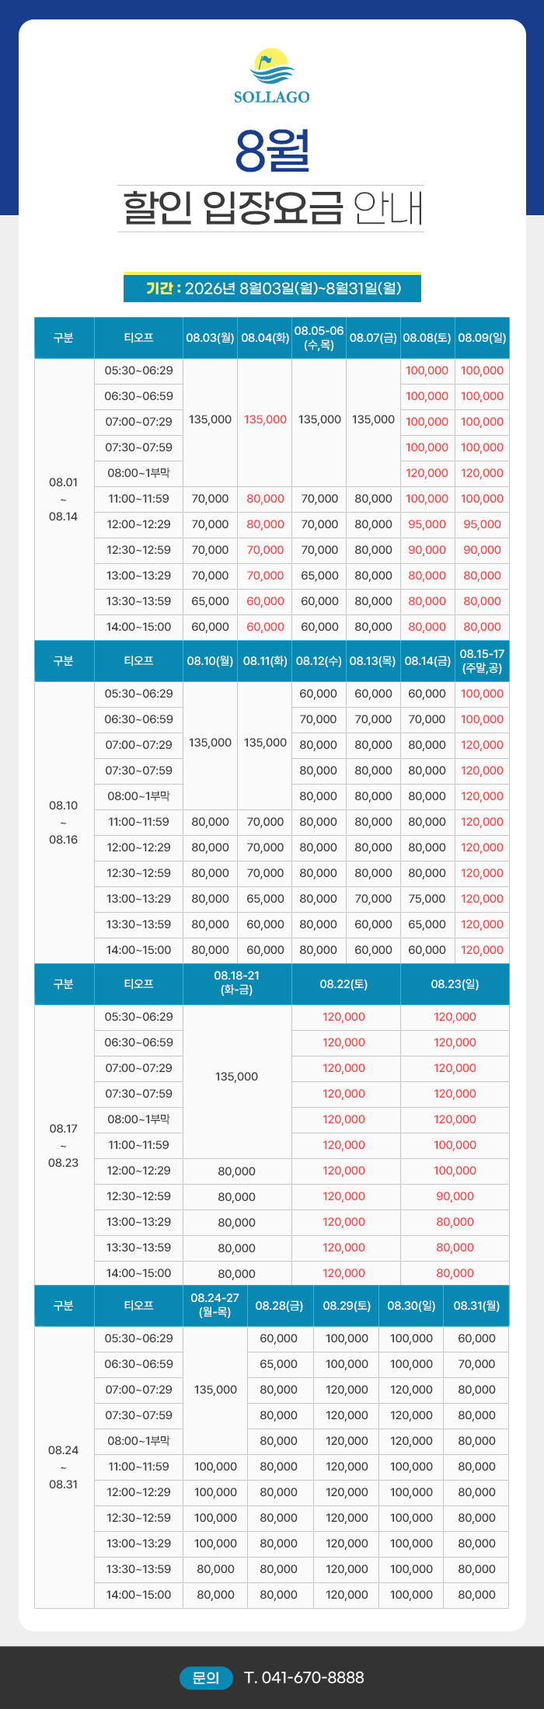Click the first 05:30~06:29 tee-off time row
This screenshot has height=1709, width=544.
click(138, 371)
